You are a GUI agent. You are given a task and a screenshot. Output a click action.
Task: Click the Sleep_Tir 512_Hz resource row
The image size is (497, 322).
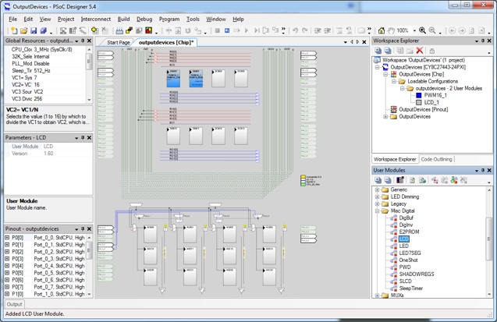45,71
